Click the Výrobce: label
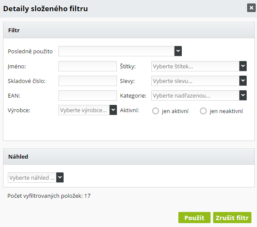The width and height of the screenshot is (257, 227). click(19, 110)
